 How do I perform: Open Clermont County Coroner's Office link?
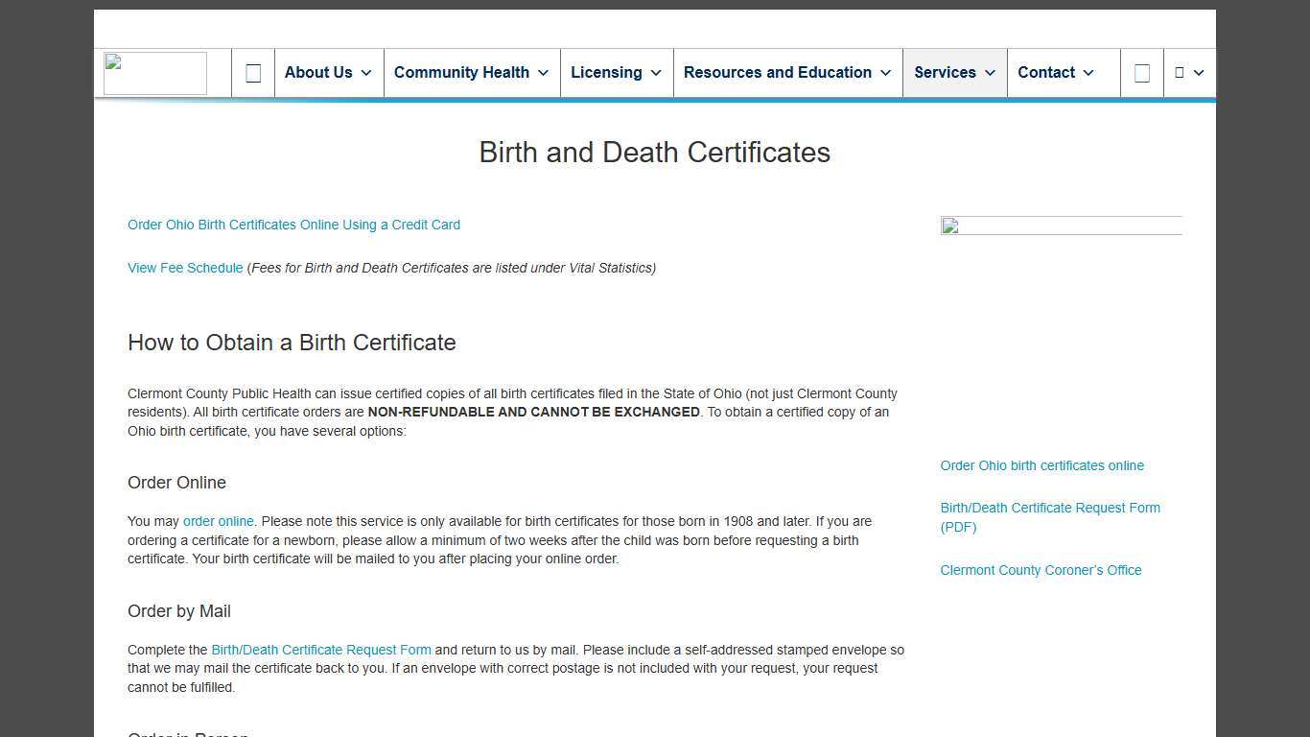coord(1041,570)
